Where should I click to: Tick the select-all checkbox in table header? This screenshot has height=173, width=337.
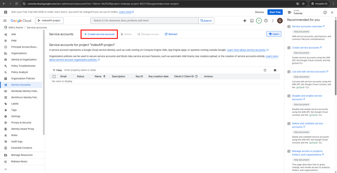(x=54, y=76)
